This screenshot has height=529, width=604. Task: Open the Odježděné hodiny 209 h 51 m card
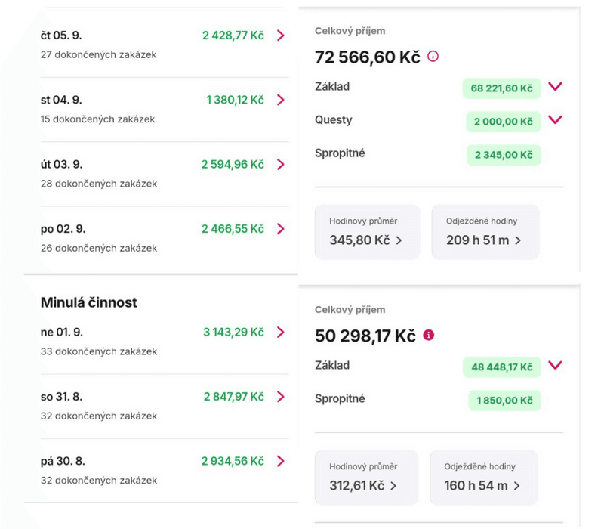(x=485, y=232)
